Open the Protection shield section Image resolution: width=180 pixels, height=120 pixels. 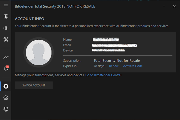pyautogui.click(x=6, y=17)
